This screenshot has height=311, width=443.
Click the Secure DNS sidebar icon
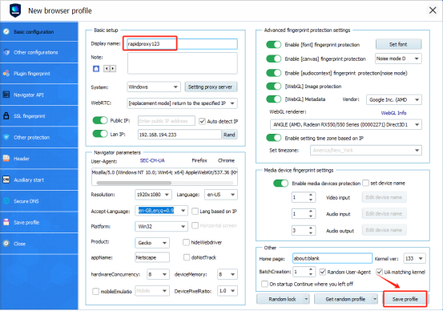click(x=6, y=201)
